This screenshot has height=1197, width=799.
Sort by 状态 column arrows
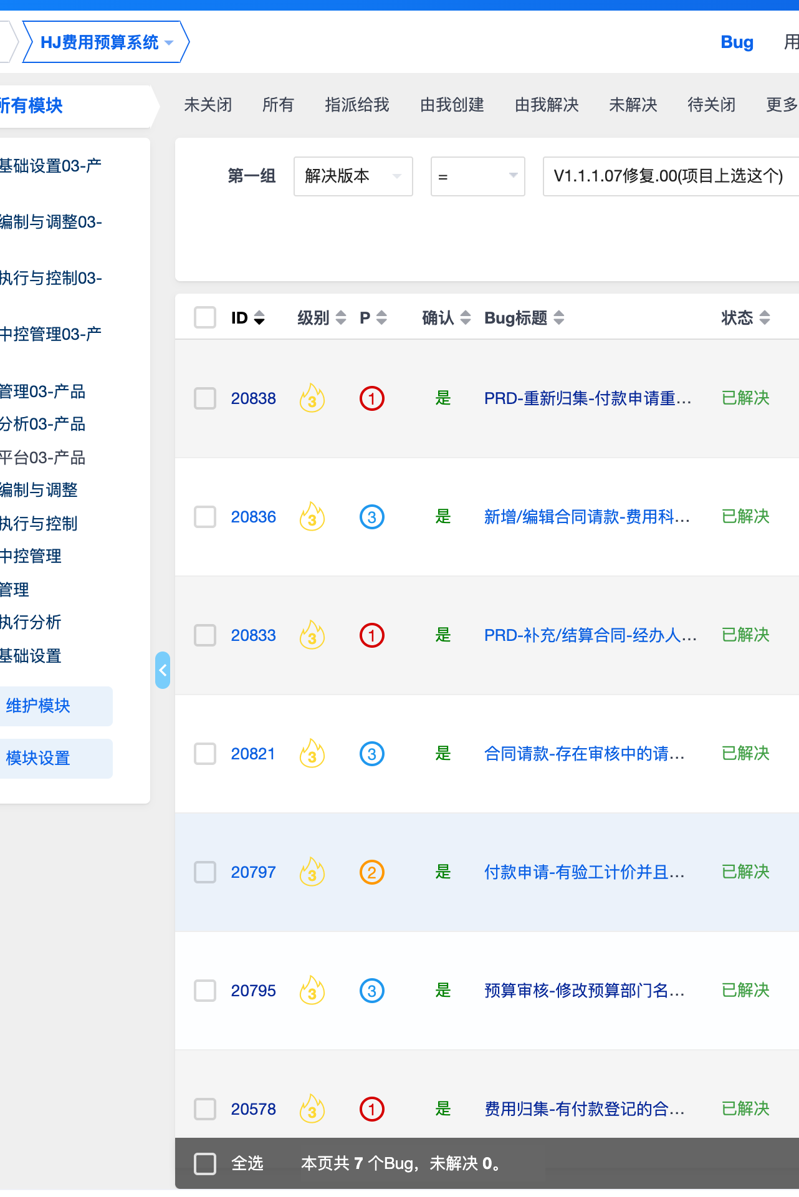pos(765,318)
